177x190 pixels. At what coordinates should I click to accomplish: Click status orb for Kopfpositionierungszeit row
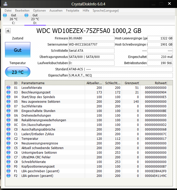[8, 166]
